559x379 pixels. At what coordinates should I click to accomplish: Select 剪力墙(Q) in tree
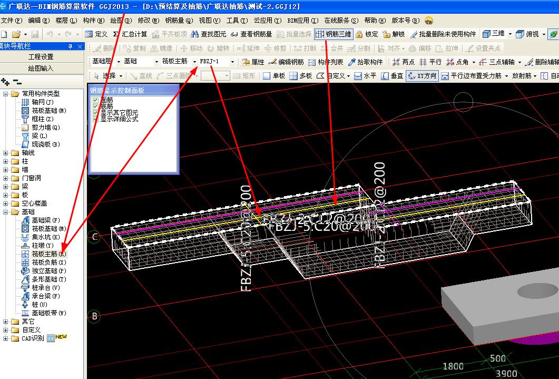(41, 127)
